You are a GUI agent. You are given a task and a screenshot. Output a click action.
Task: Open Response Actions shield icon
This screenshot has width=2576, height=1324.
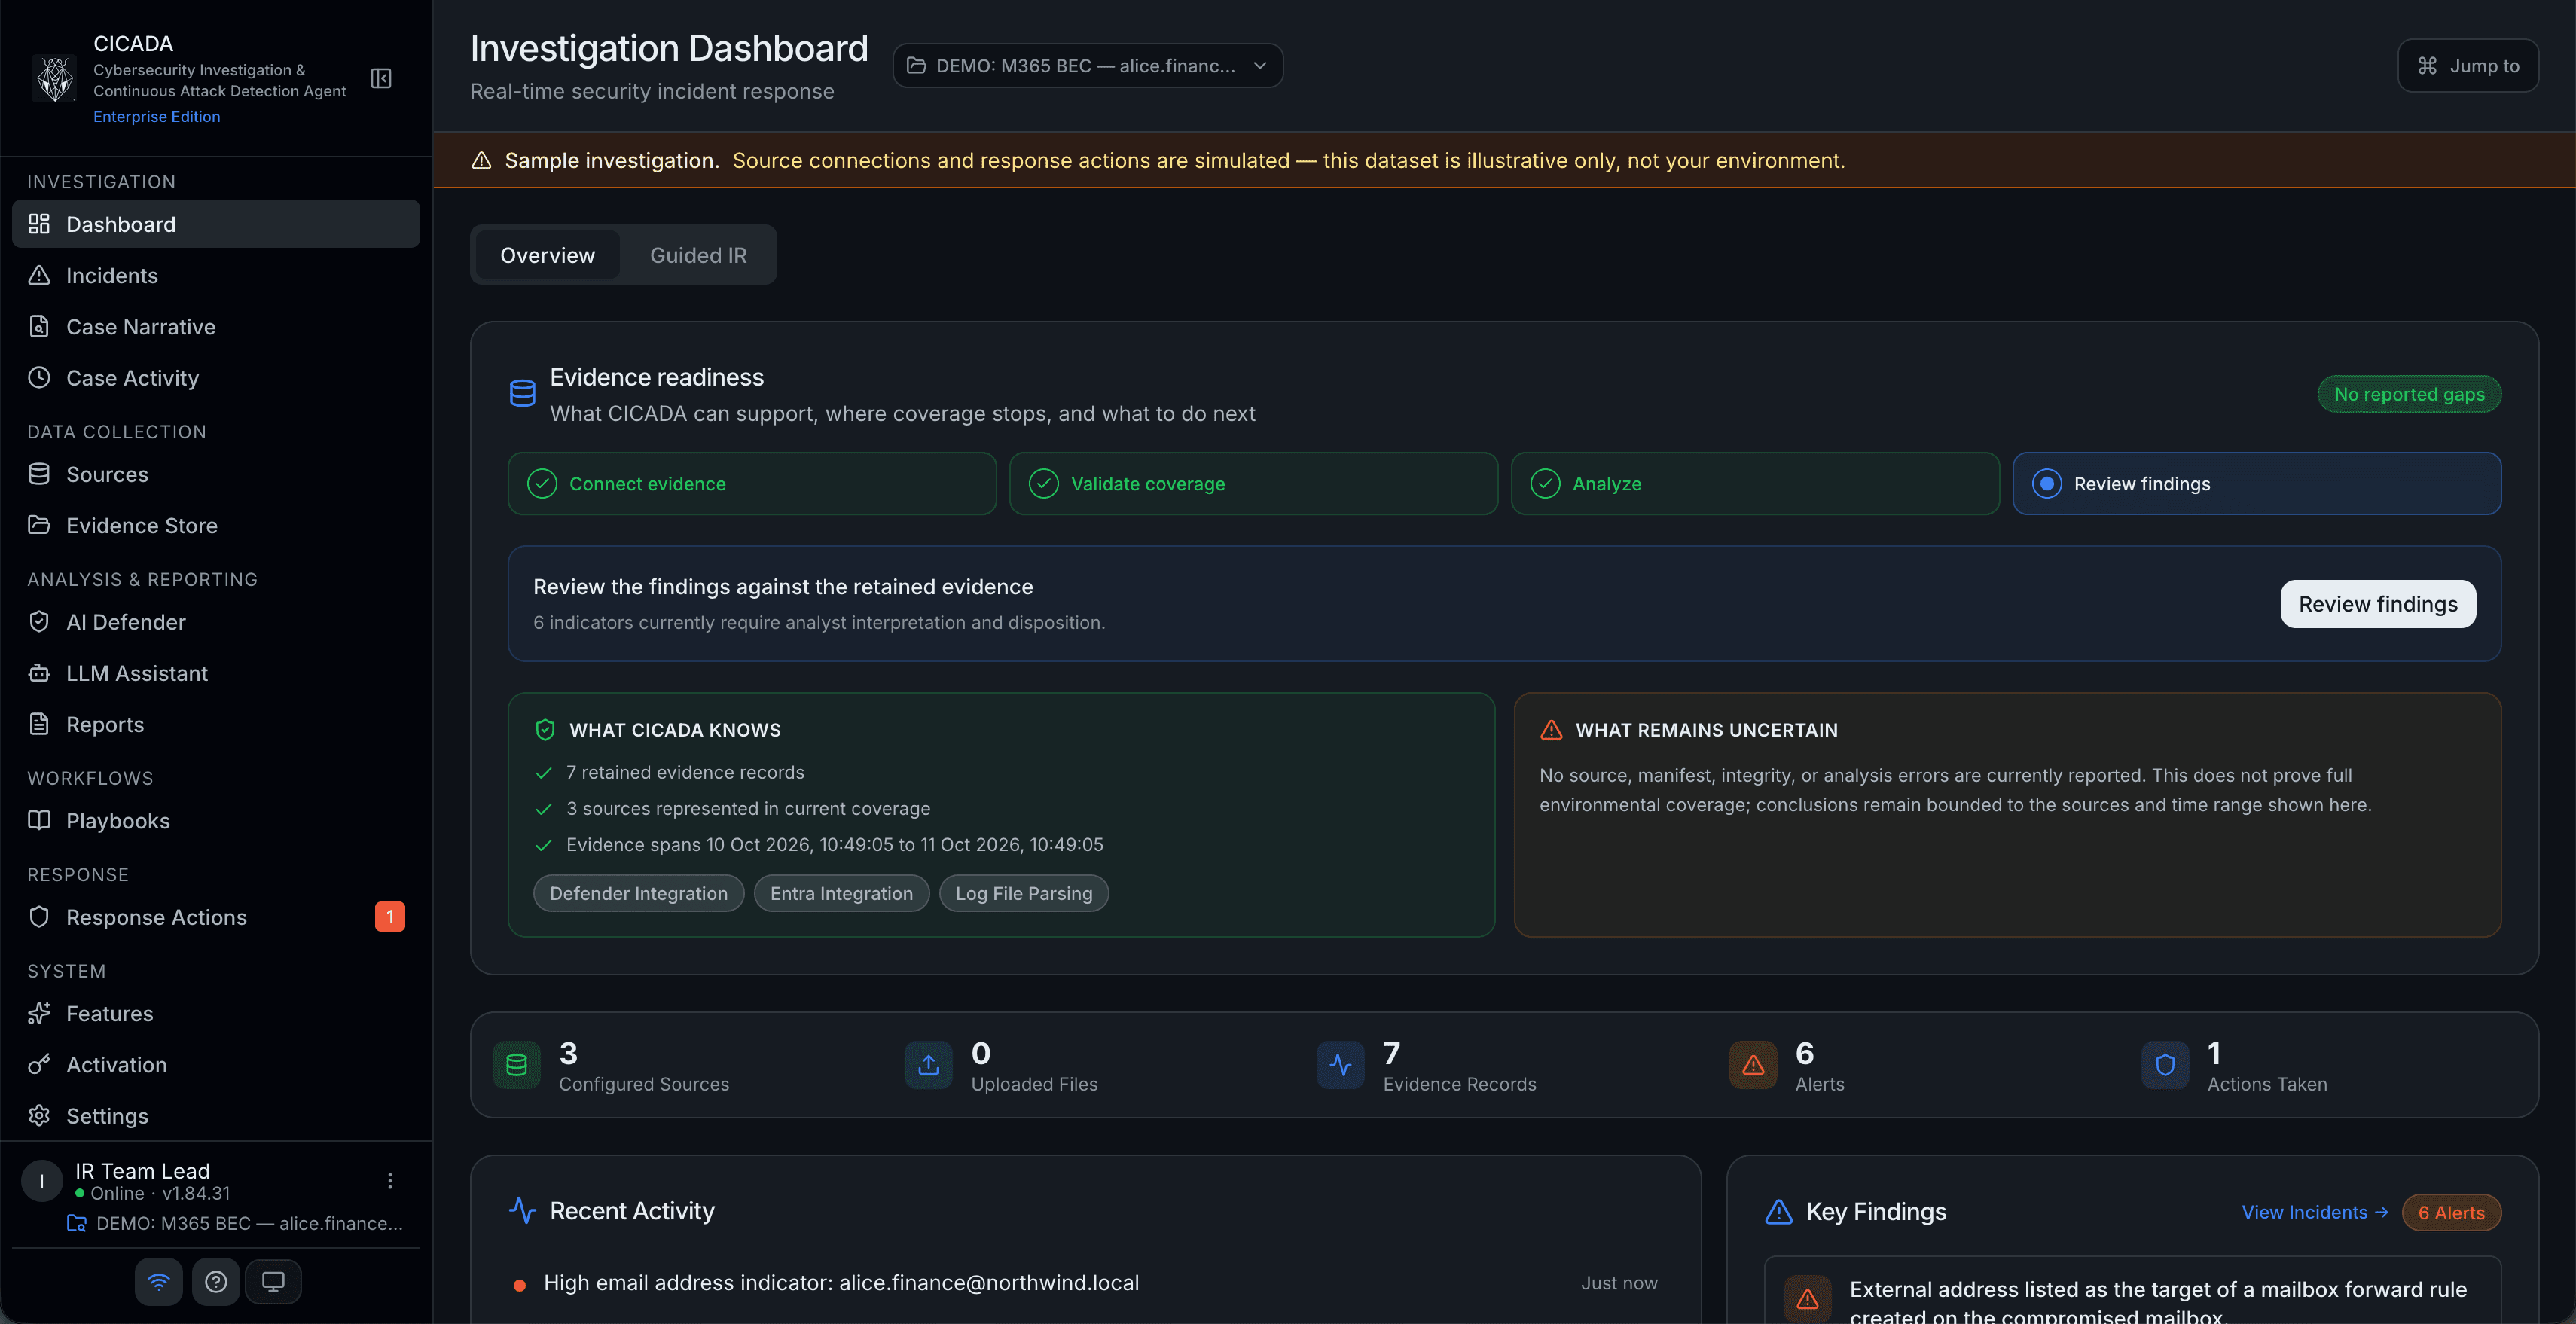pyautogui.click(x=39, y=917)
